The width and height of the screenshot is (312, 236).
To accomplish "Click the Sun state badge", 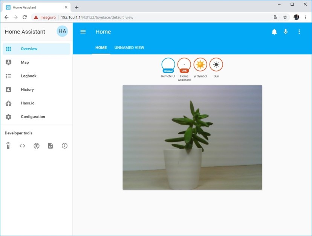I will coord(216,65).
